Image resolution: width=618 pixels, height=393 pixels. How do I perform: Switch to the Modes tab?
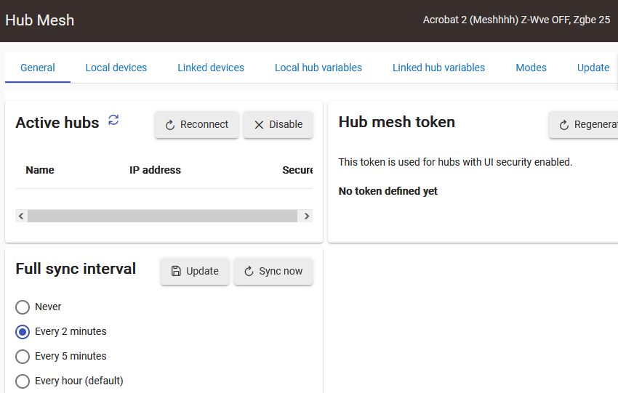(531, 68)
